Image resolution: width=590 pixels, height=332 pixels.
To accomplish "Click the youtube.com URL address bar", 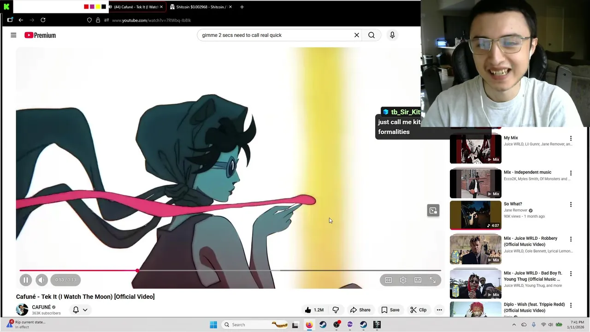I will [x=151, y=20].
